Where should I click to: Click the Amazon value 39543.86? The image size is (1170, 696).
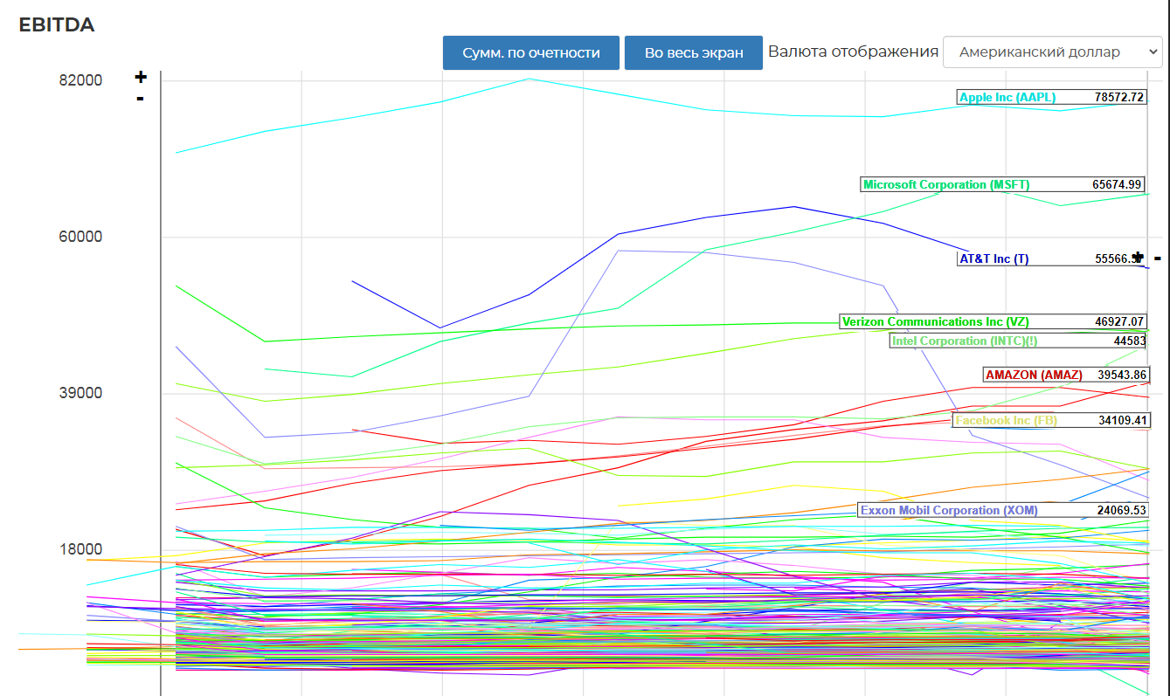pos(1122,375)
